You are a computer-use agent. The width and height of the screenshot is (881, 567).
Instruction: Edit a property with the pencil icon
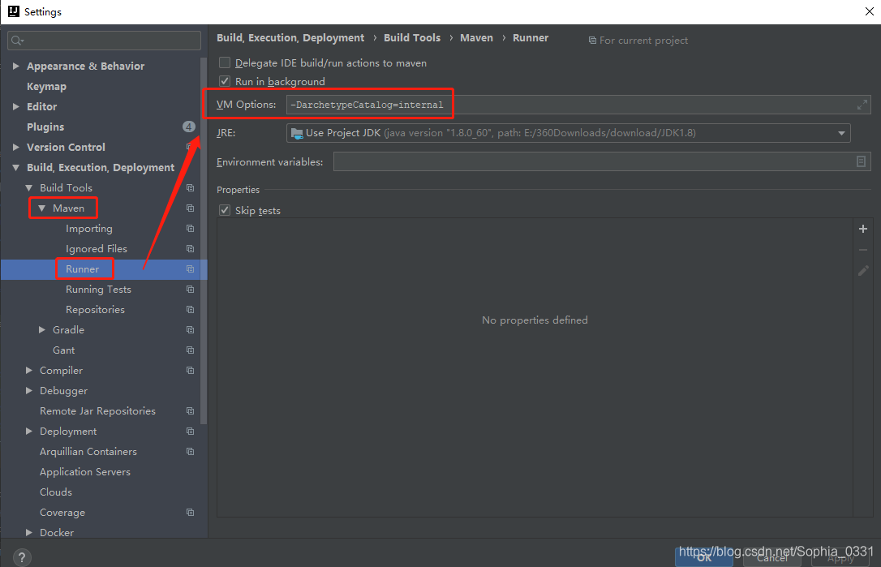coord(862,270)
